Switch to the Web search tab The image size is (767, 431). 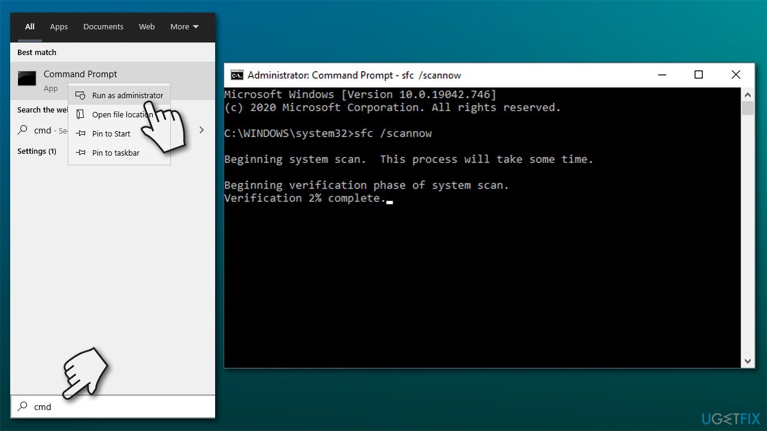pos(147,27)
